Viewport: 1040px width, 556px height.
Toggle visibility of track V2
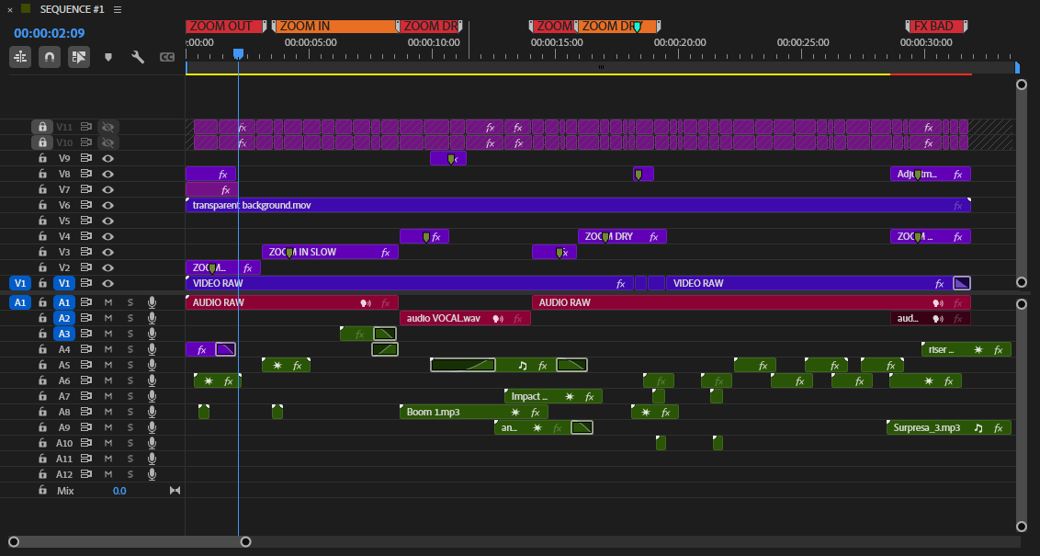[108, 267]
